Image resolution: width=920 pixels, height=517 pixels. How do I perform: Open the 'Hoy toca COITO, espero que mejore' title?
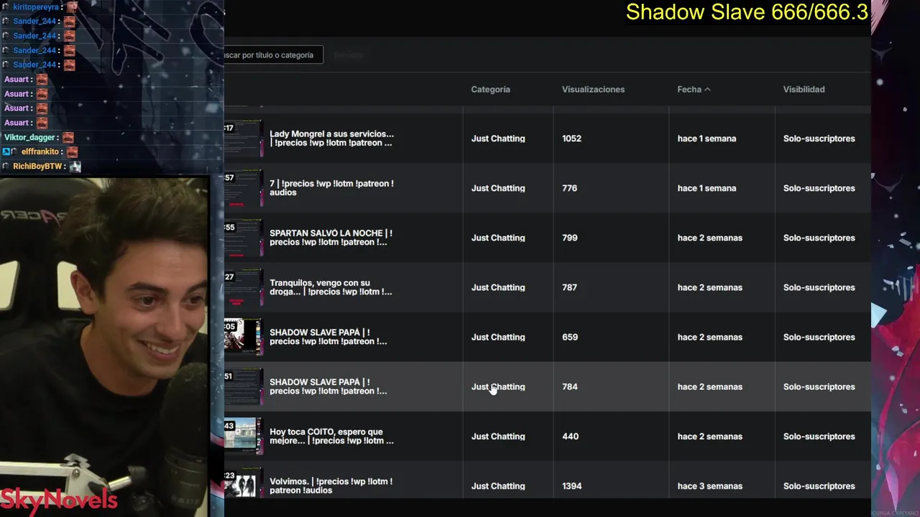click(331, 436)
